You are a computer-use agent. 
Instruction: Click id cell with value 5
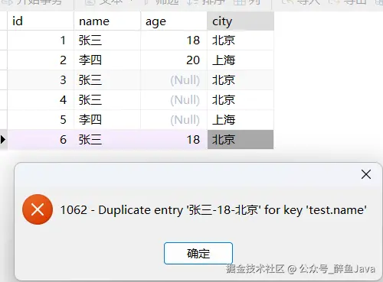coord(41,120)
